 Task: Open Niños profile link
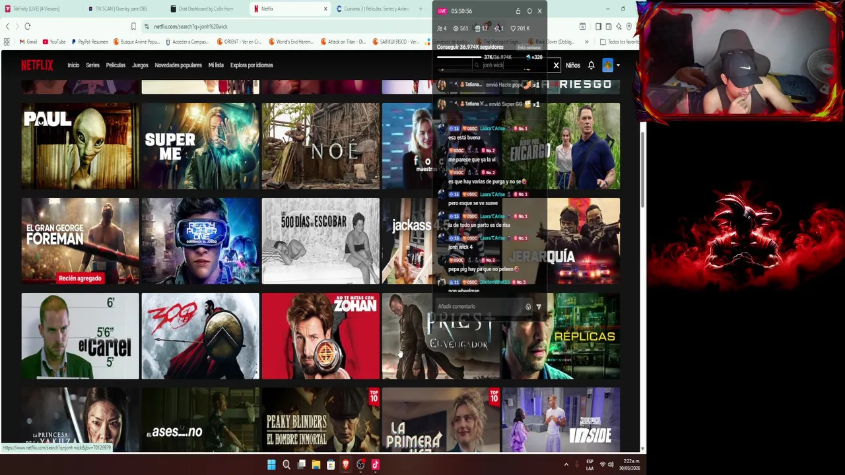coord(572,65)
